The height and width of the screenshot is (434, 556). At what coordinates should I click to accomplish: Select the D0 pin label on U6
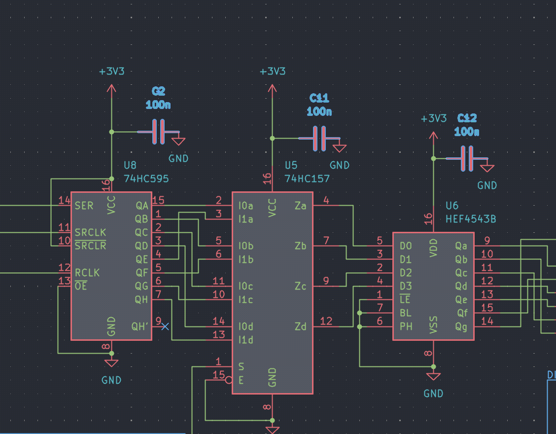[406, 246]
